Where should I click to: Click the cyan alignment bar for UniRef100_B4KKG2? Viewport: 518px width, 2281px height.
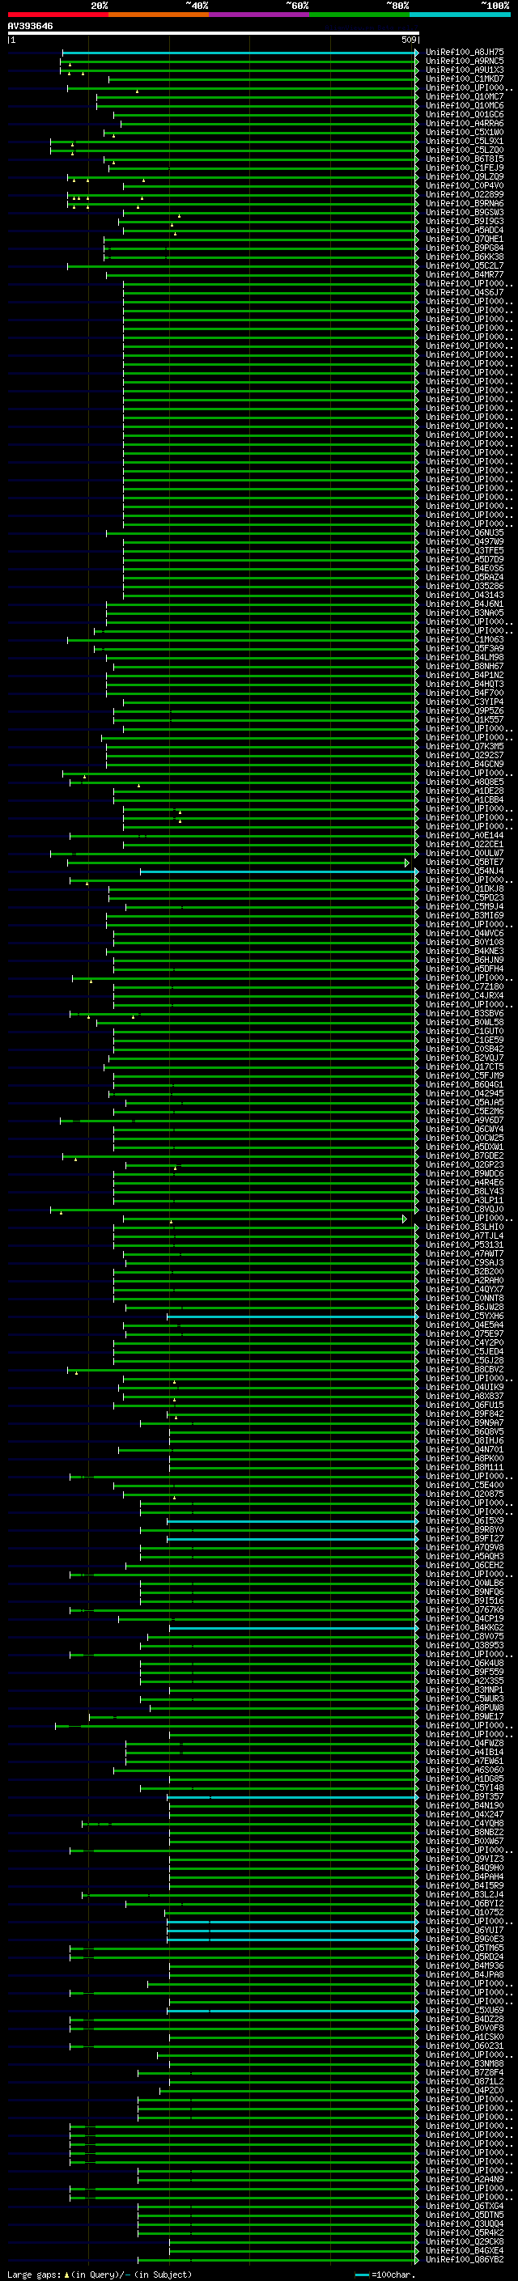point(293,1627)
